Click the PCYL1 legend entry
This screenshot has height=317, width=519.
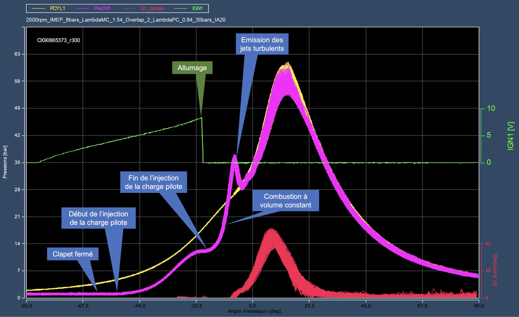57,8
